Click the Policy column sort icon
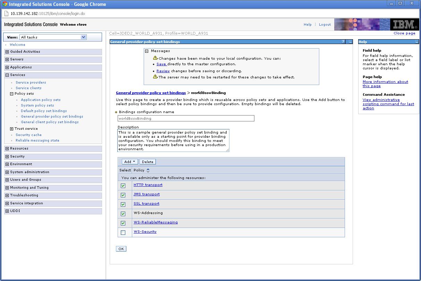421x281 pixels. tap(148, 170)
